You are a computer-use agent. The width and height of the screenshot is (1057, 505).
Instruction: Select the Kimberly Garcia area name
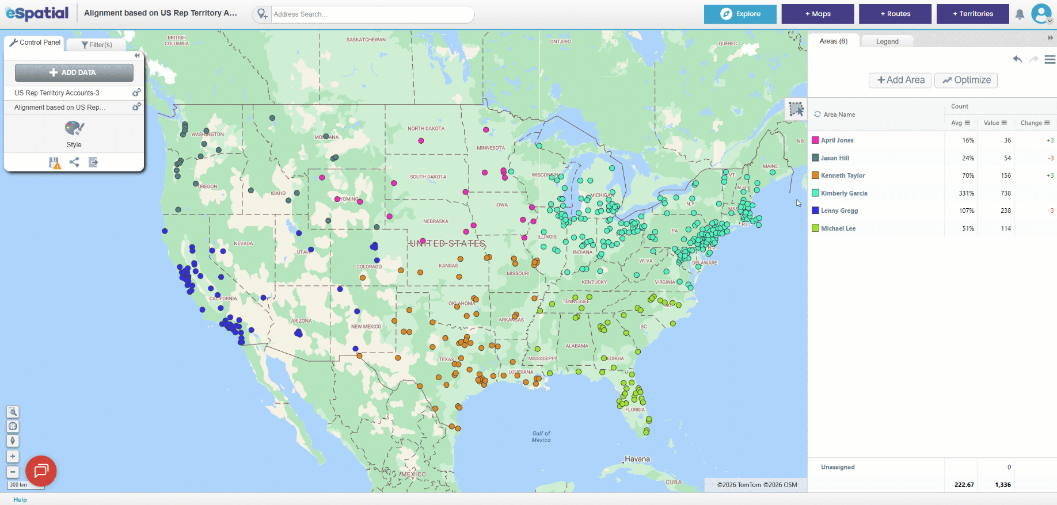(844, 193)
